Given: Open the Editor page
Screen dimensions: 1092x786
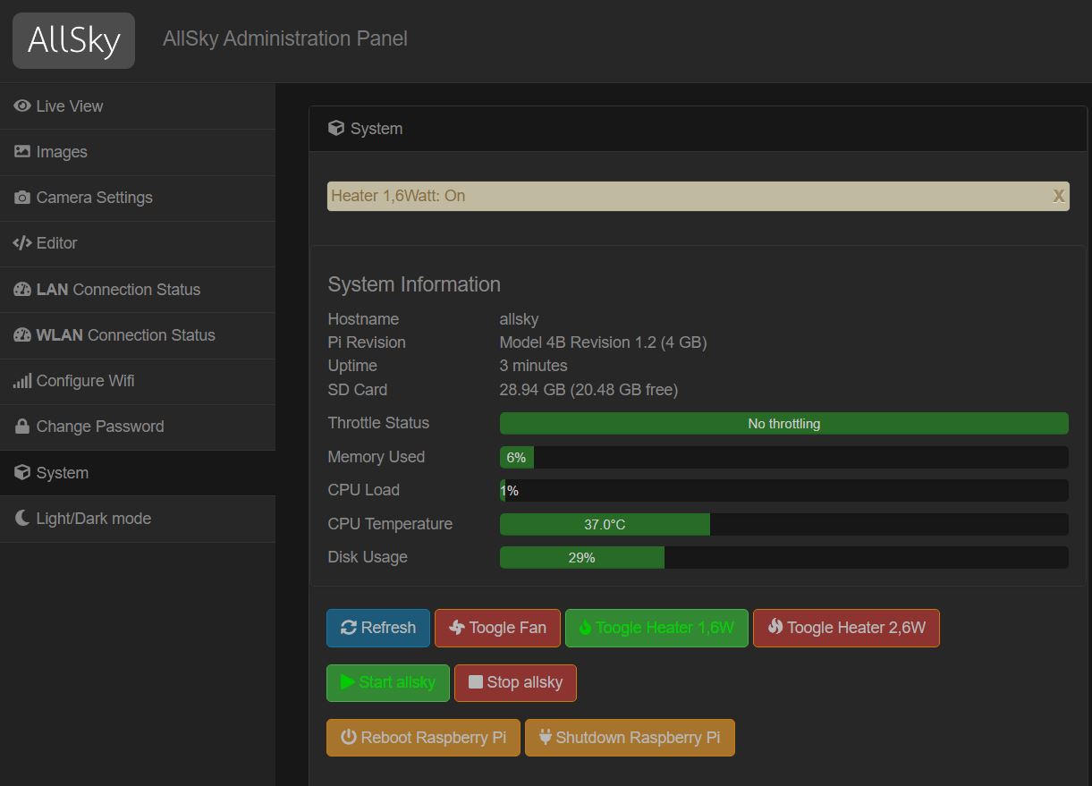Looking at the screenshot, I should (138, 243).
